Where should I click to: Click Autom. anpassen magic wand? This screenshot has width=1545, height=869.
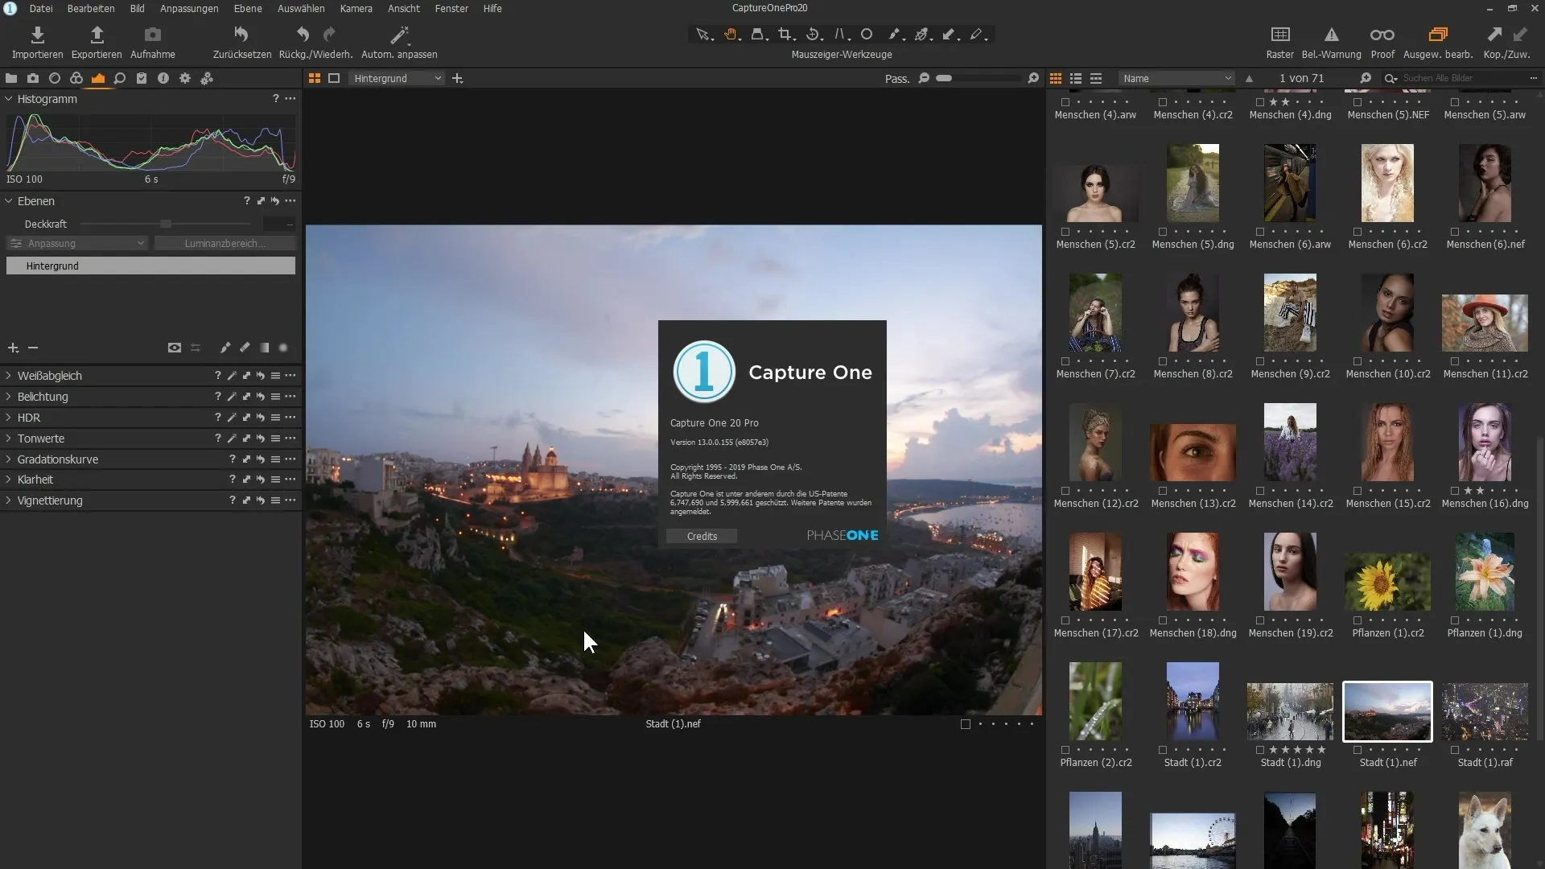pyautogui.click(x=399, y=35)
